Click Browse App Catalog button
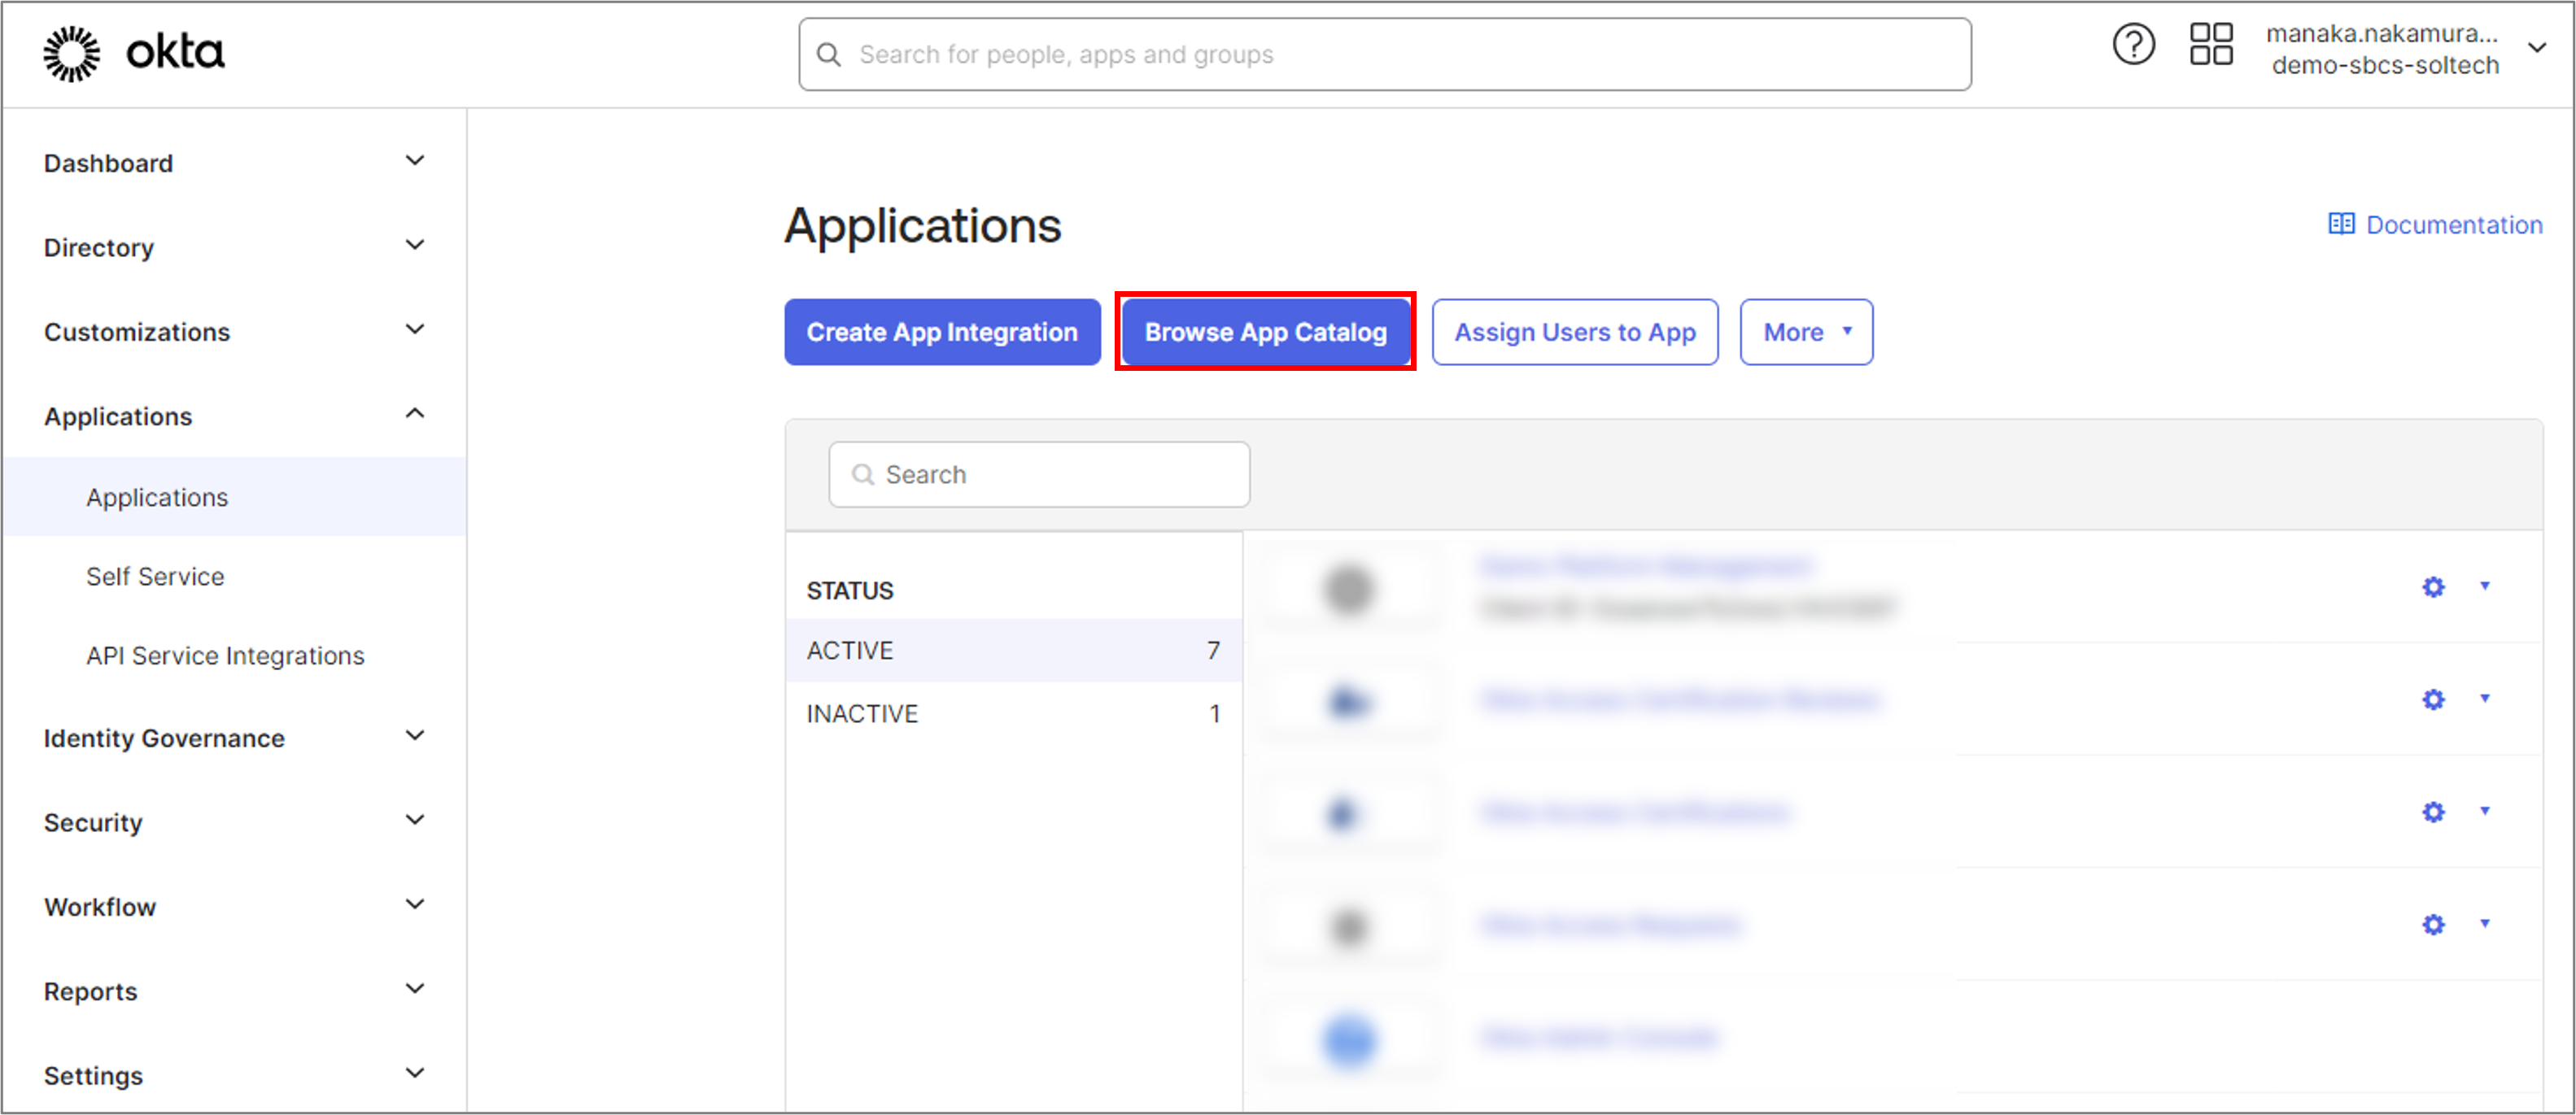 pyautogui.click(x=1265, y=332)
